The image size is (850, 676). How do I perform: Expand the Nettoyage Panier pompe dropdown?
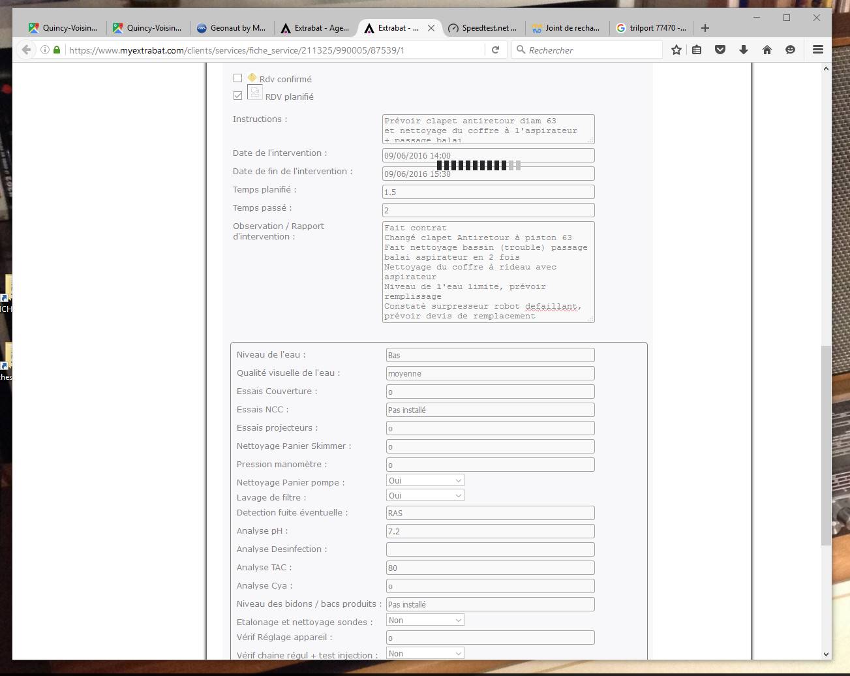(425, 481)
